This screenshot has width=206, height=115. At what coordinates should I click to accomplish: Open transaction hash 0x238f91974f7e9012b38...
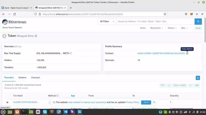coord(26,102)
